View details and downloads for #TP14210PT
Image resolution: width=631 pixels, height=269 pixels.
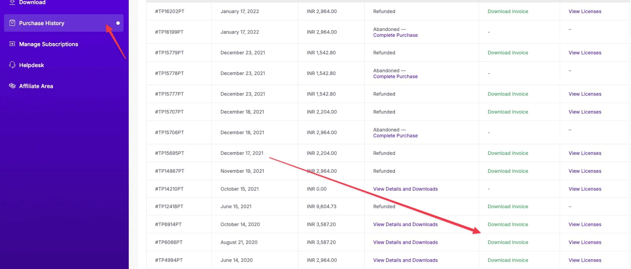click(405, 189)
